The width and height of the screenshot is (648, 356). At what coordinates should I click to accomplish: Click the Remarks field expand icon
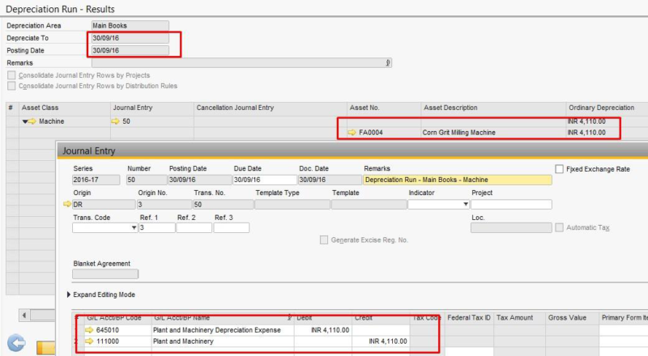(x=388, y=62)
